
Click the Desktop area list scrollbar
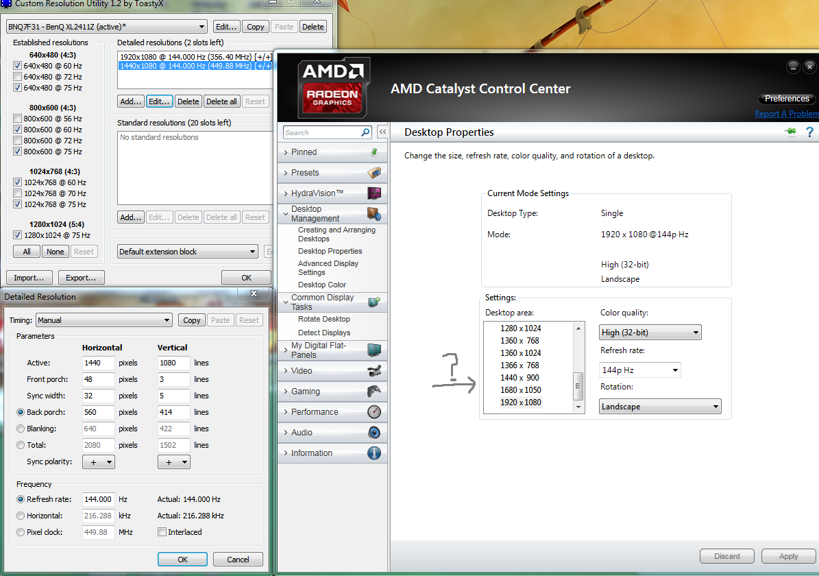coord(578,384)
